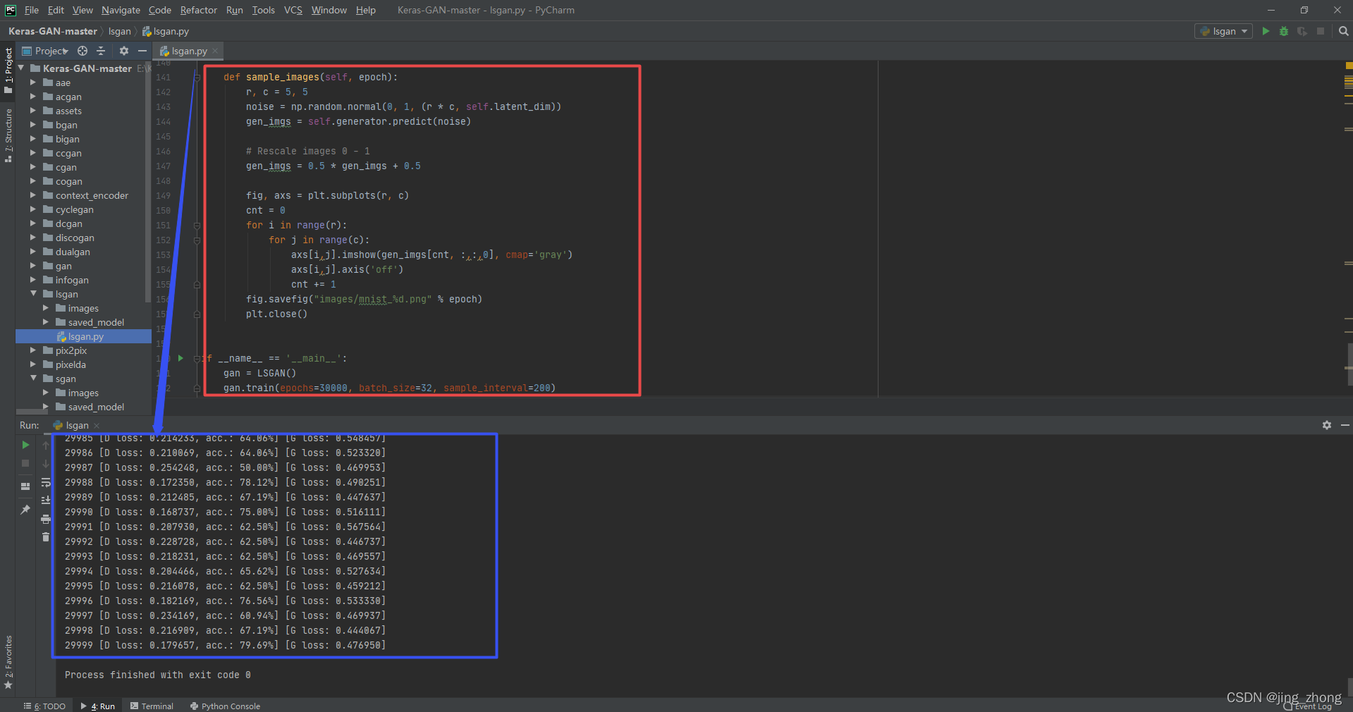Open the Refactor menu
The width and height of the screenshot is (1353, 712).
click(x=198, y=10)
